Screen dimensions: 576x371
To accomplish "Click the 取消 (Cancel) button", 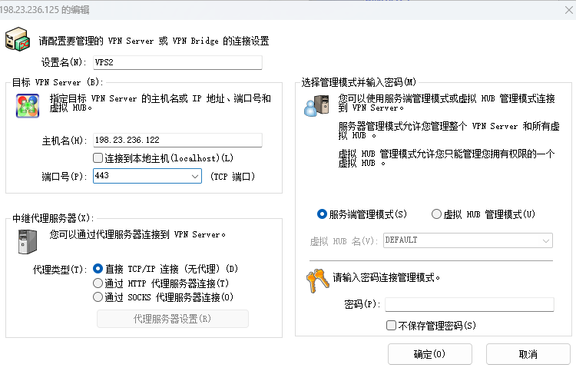I will tap(528, 354).
